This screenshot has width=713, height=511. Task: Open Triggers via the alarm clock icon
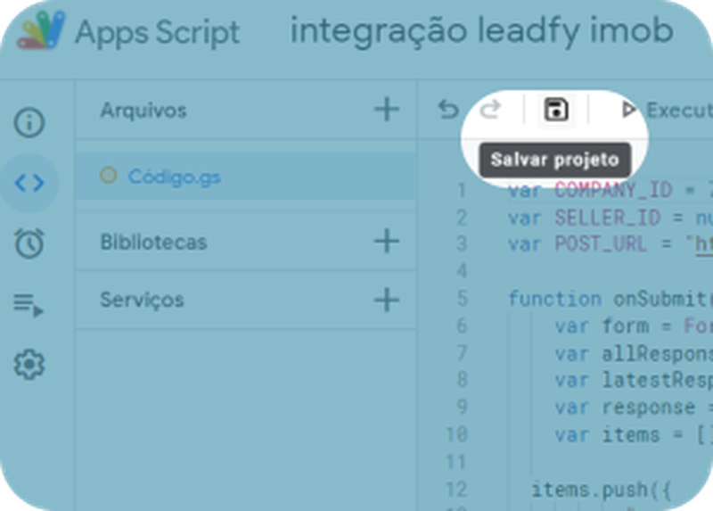(x=29, y=243)
